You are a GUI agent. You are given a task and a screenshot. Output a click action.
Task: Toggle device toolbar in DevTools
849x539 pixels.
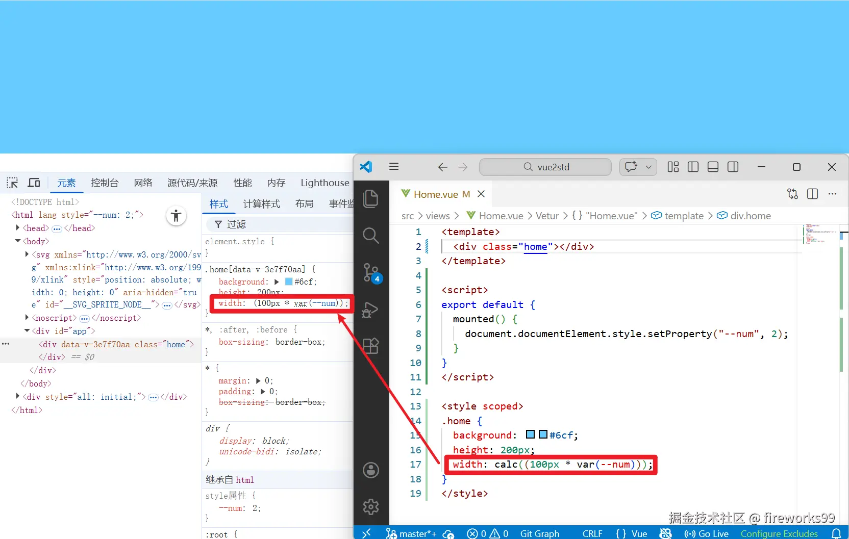pyautogui.click(x=34, y=183)
